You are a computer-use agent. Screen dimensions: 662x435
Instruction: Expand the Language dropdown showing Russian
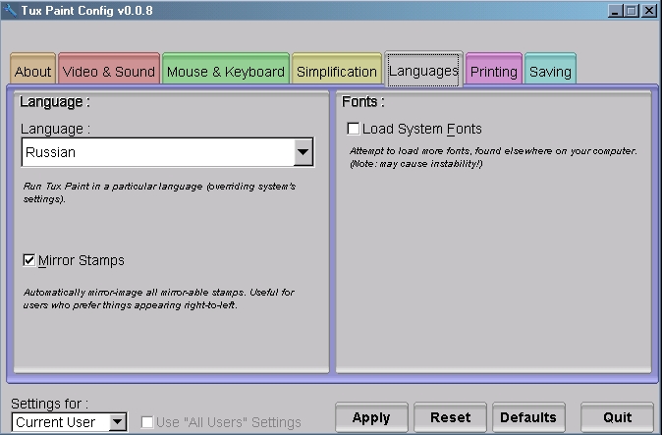[303, 152]
